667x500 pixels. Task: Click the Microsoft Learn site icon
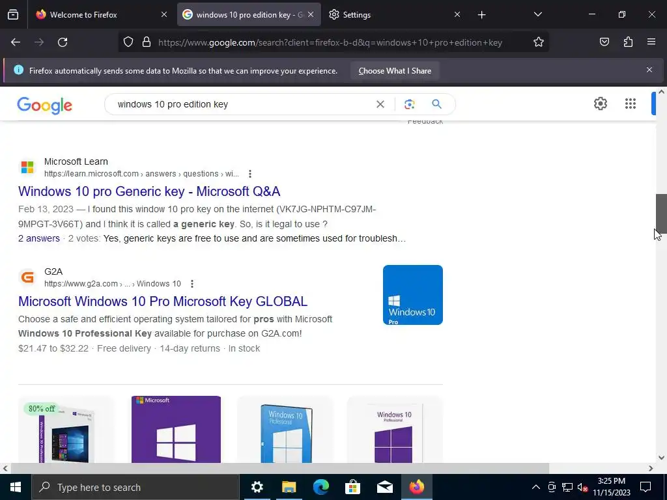tap(27, 167)
